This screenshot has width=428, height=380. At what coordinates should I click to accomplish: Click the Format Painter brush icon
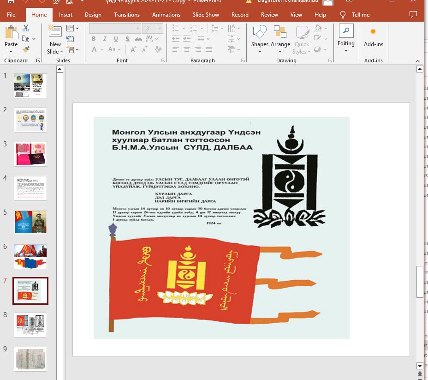click(26, 49)
